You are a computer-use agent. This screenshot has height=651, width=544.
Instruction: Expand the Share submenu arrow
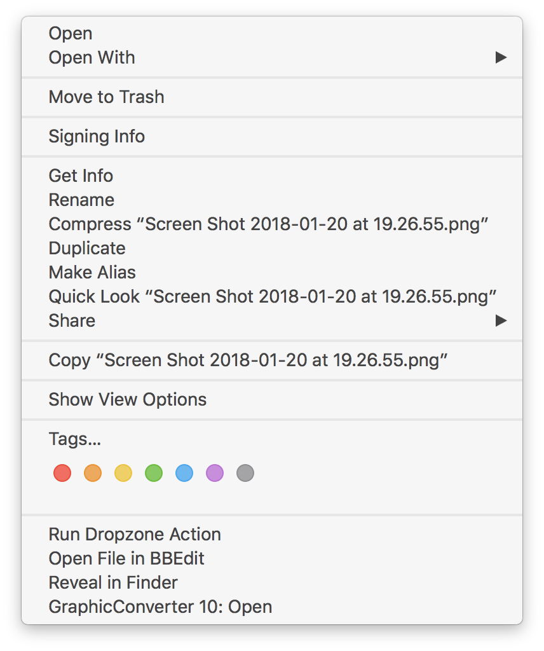click(501, 320)
